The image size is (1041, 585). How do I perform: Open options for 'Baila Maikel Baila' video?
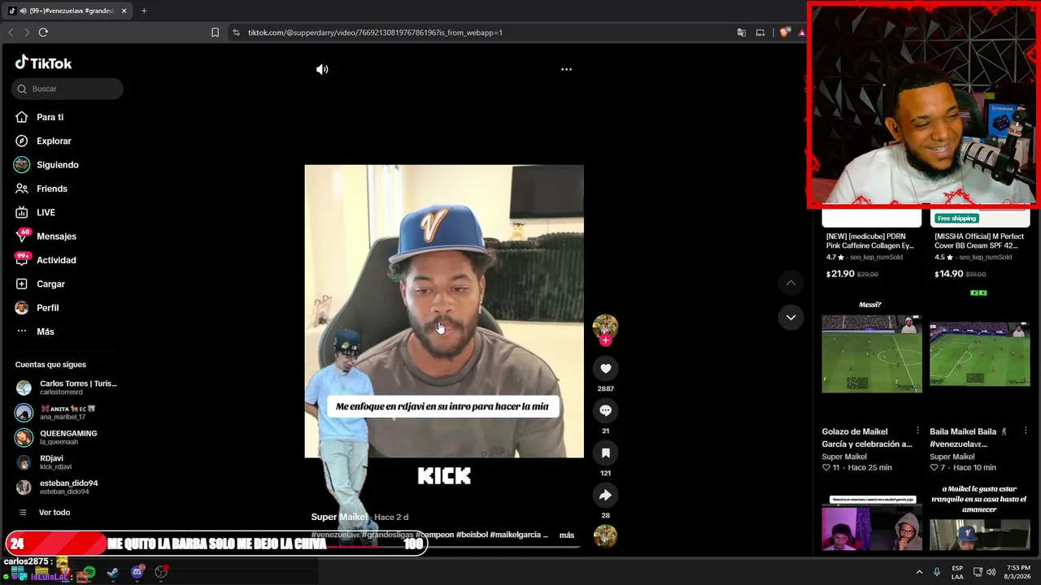point(1026,431)
